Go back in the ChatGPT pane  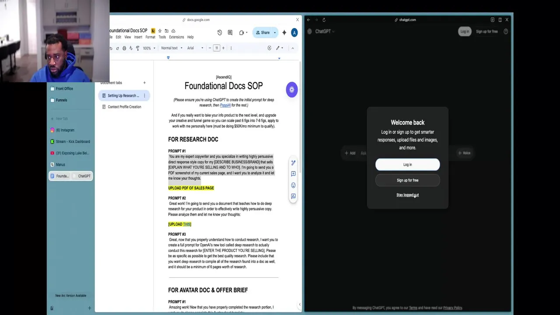[308, 20]
